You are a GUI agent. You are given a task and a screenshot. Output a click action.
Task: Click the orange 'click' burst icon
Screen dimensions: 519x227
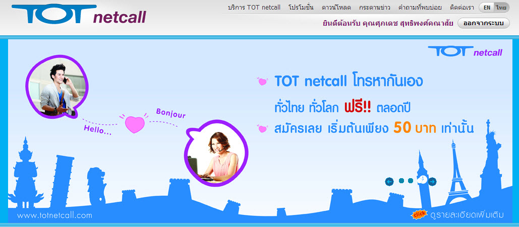tap(419, 215)
